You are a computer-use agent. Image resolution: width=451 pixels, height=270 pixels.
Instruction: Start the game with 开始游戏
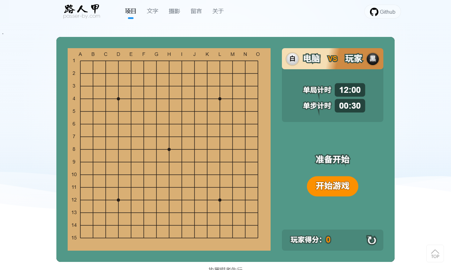click(x=333, y=186)
